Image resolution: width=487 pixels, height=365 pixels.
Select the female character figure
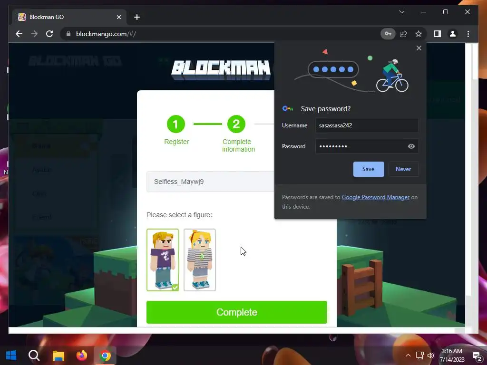199,260
